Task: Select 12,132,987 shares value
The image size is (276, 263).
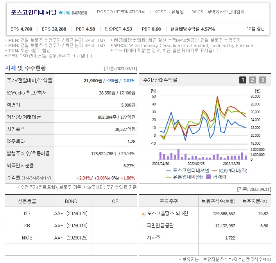Action: [225, 226]
